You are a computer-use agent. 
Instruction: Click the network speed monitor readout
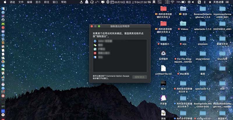(167, 2)
